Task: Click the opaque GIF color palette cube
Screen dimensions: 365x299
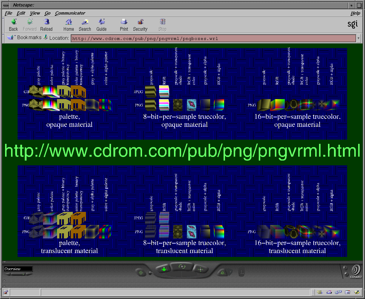Action: [x=50, y=92]
